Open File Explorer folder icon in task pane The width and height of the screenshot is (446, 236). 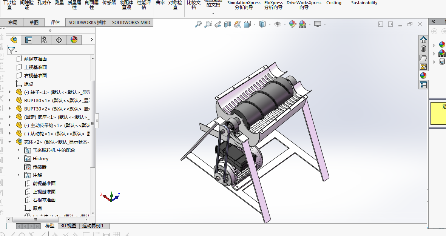[x=423, y=58]
